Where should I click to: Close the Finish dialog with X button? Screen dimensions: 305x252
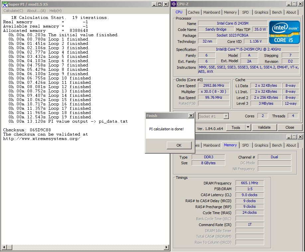pyautogui.click(x=191, y=116)
